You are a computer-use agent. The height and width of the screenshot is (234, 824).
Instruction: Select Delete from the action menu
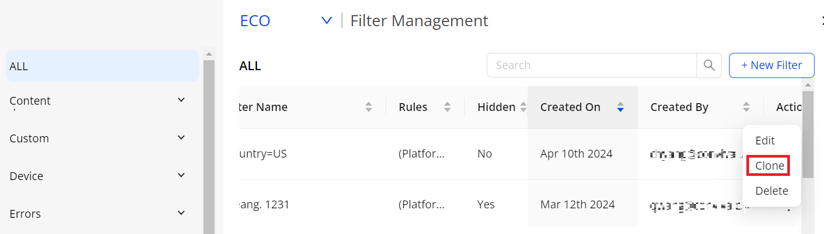click(x=772, y=191)
